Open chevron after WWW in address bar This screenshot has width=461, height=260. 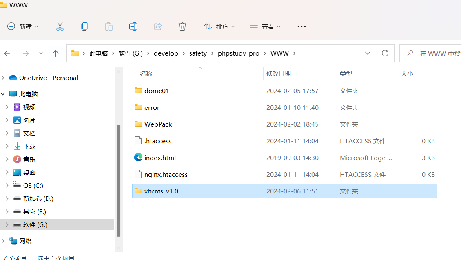[294, 53]
